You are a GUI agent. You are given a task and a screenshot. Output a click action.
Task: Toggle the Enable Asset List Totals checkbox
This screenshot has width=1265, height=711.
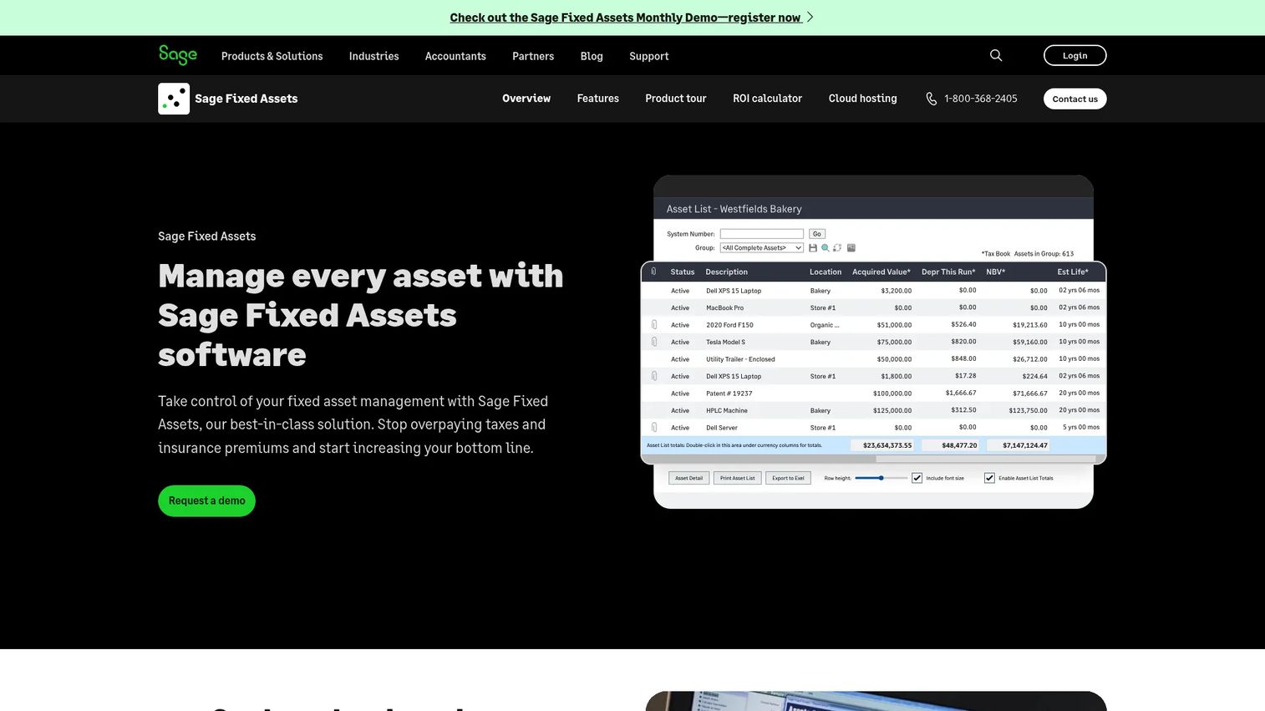point(989,478)
